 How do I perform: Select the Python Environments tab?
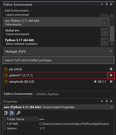point(18,94)
